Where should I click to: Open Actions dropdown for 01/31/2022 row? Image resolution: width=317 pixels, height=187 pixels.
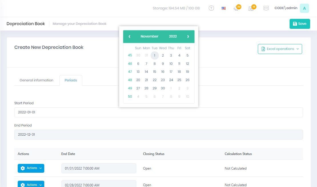tap(31, 168)
